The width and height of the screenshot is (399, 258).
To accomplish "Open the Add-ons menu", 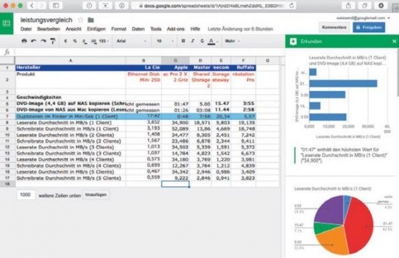I will coord(175,29).
